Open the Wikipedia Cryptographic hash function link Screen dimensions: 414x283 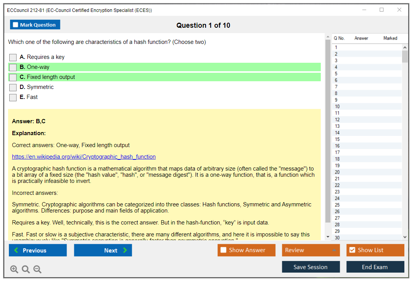[x=84, y=157]
